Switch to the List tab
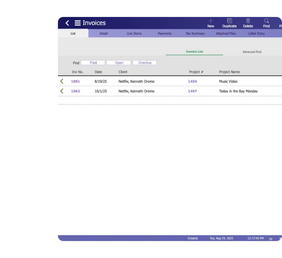 pos(73,33)
